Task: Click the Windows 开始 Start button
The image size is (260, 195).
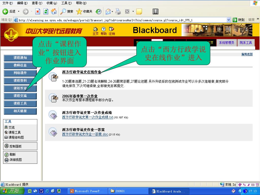Action: pos(12,191)
